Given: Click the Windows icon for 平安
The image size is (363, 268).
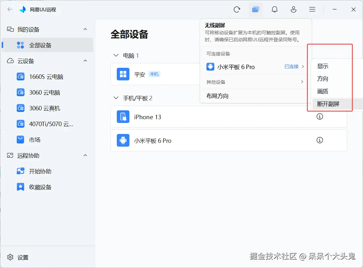Looking at the screenshot, I should tap(123, 74).
